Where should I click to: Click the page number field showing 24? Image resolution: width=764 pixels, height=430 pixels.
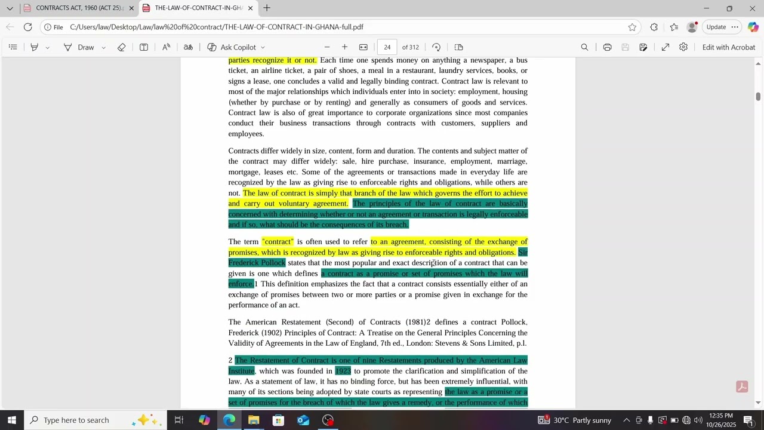pyautogui.click(x=387, y=47)
